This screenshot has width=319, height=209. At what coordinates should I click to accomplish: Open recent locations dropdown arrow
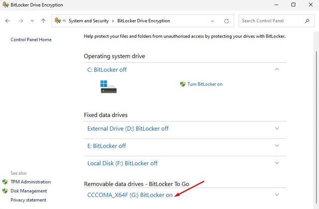pos(32,21)
